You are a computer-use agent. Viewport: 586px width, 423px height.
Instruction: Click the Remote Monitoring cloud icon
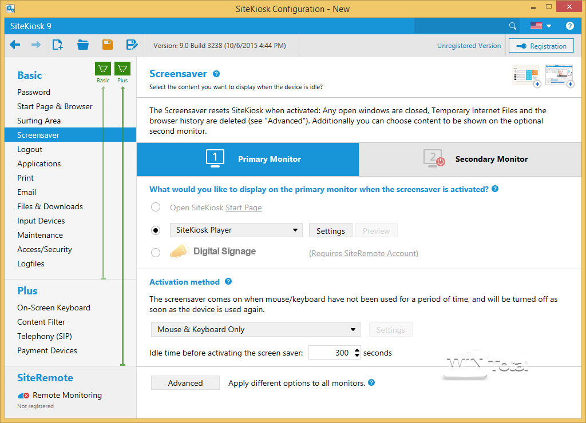pyautogui.click(x=23, y=396)
